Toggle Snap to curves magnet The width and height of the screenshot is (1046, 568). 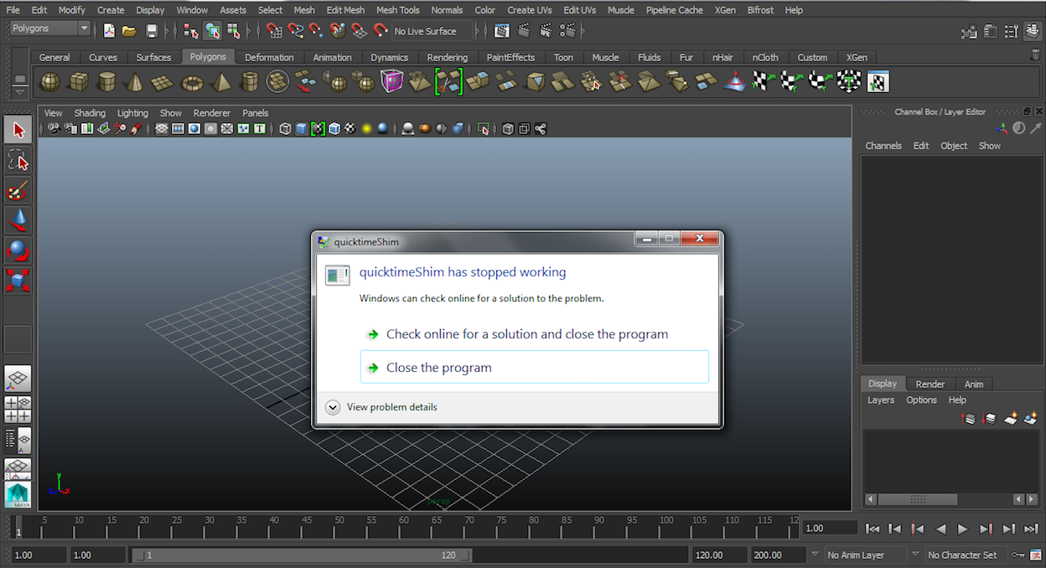coord(296,31)
